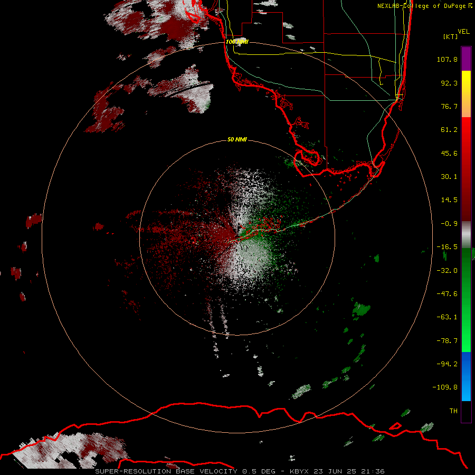Click the -94.2 velocity scale value
Image resolution: width=475 pixels, height=475 pixels.
[x=447, y=364]
